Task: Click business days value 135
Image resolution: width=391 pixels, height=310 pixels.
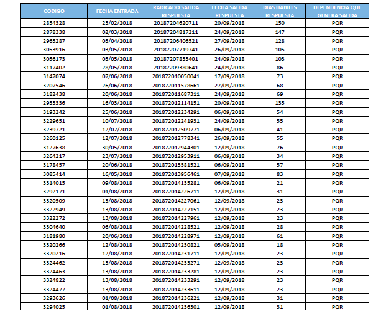Action: coord(280,103)
